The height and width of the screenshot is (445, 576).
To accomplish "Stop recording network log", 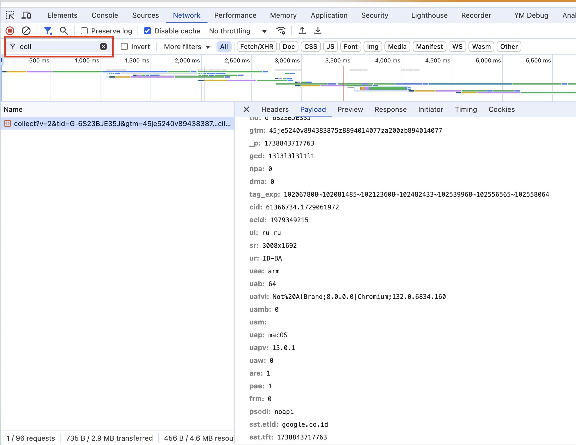I will click(10, 31).
